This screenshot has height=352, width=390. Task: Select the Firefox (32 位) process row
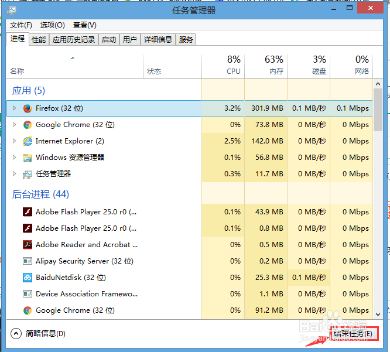pyautogui.click(x=190, y=108)
